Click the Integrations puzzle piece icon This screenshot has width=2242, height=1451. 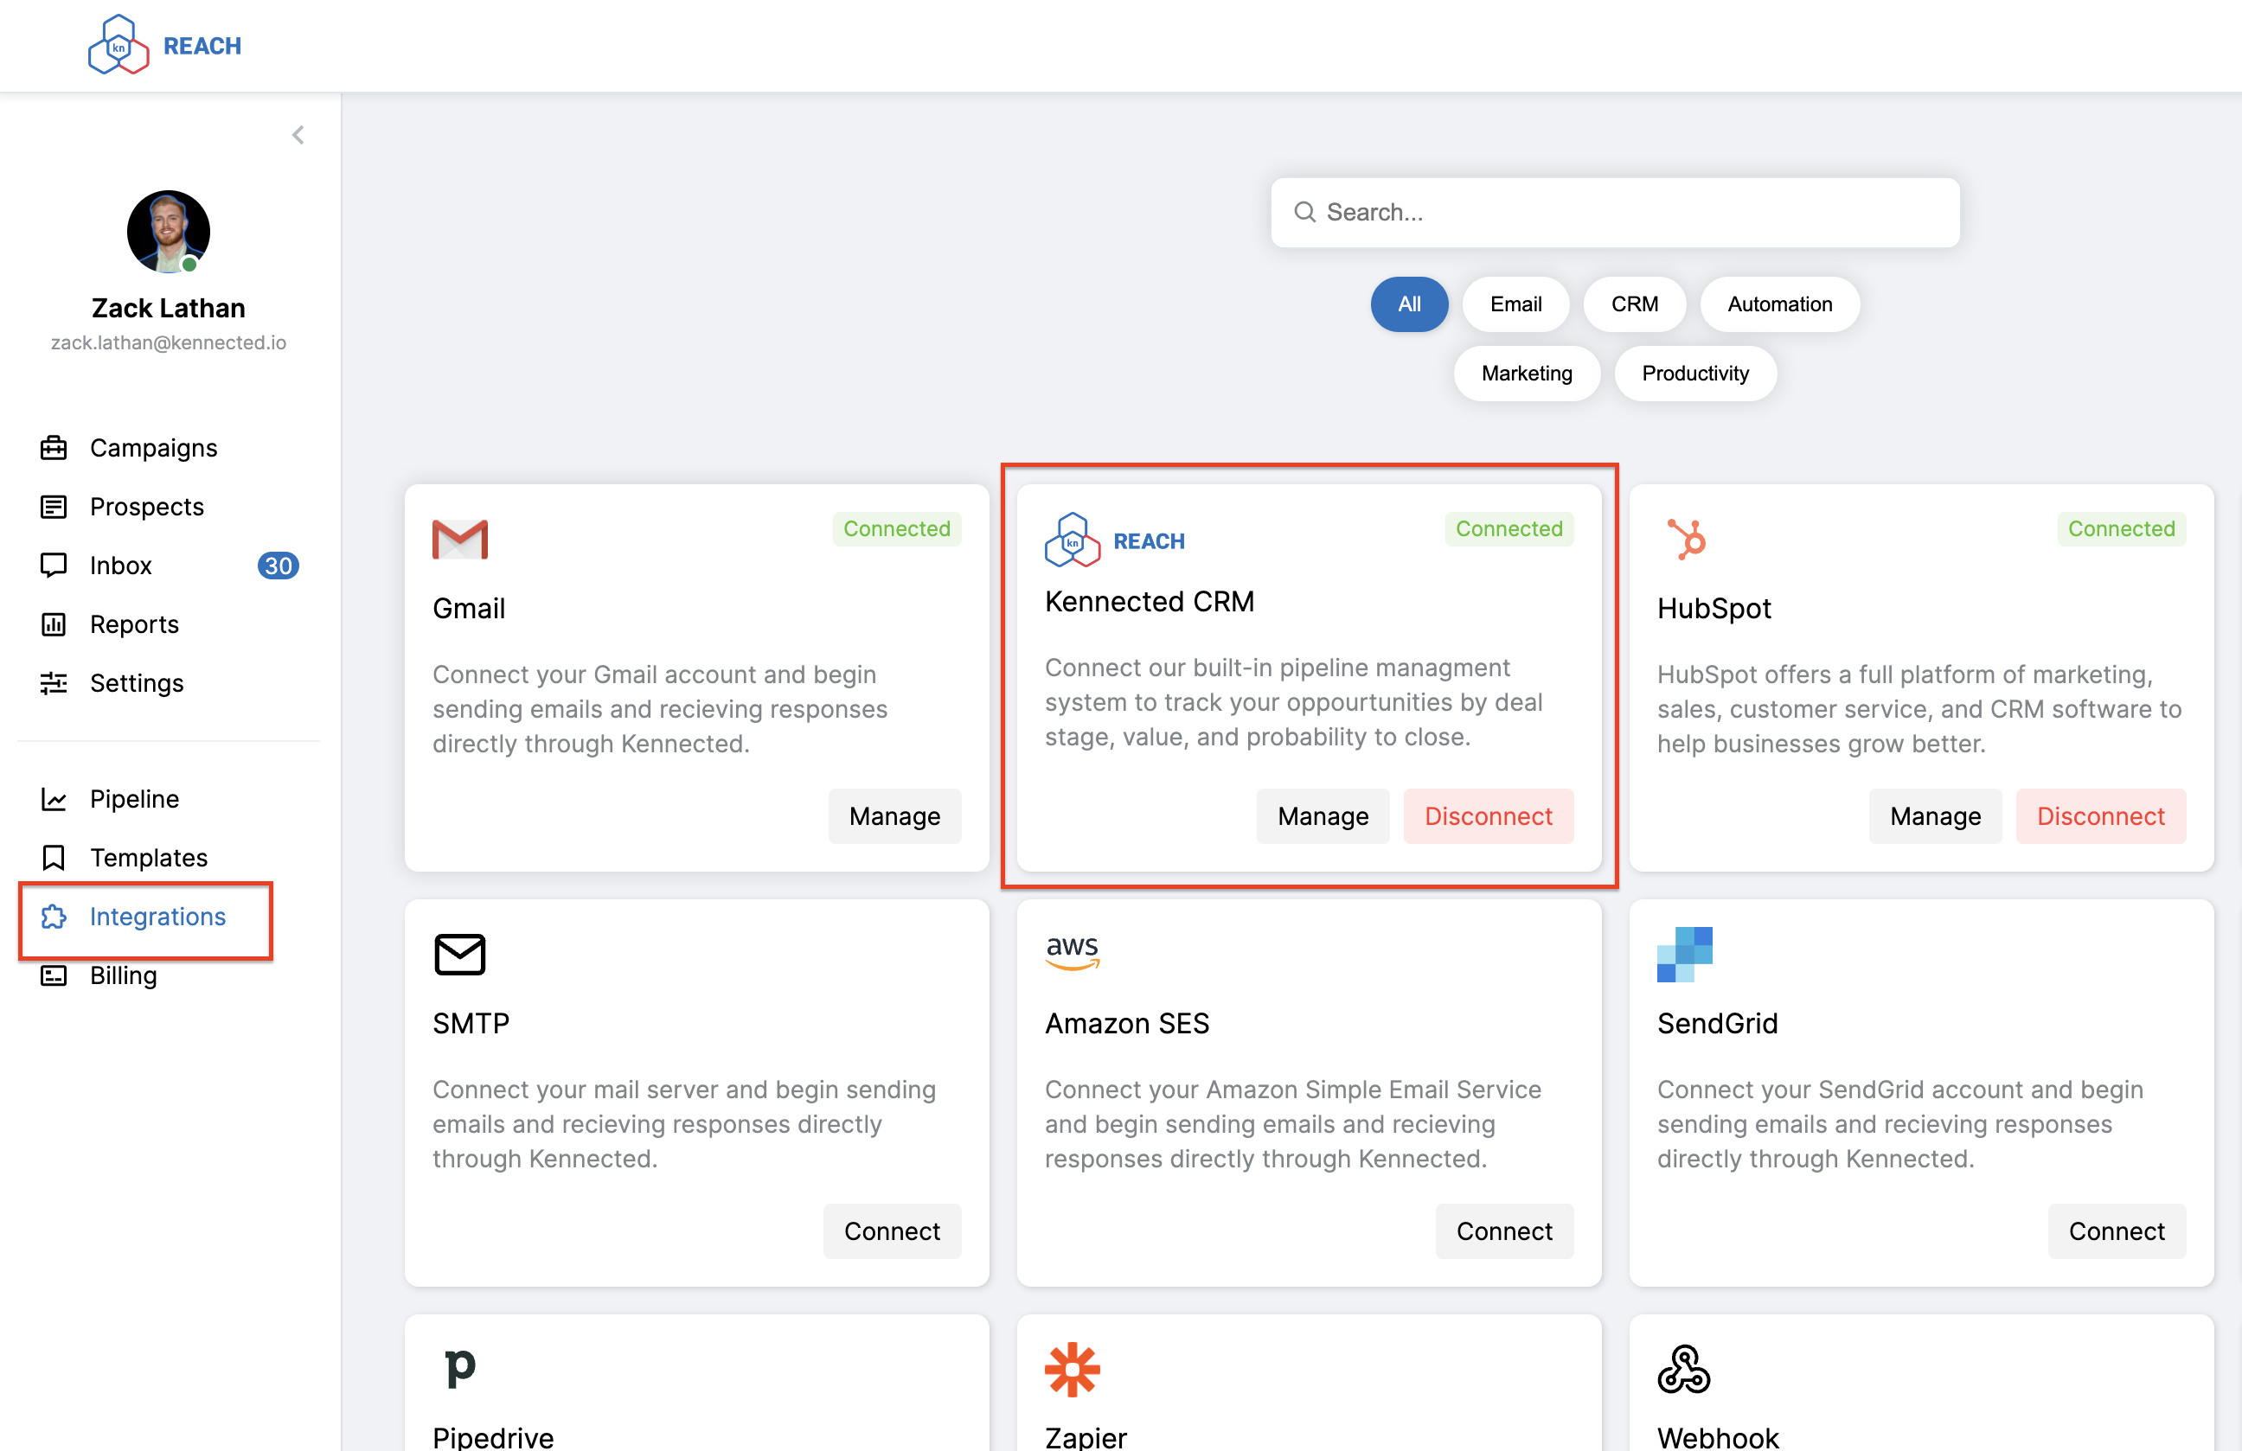[x=54, y=917]
